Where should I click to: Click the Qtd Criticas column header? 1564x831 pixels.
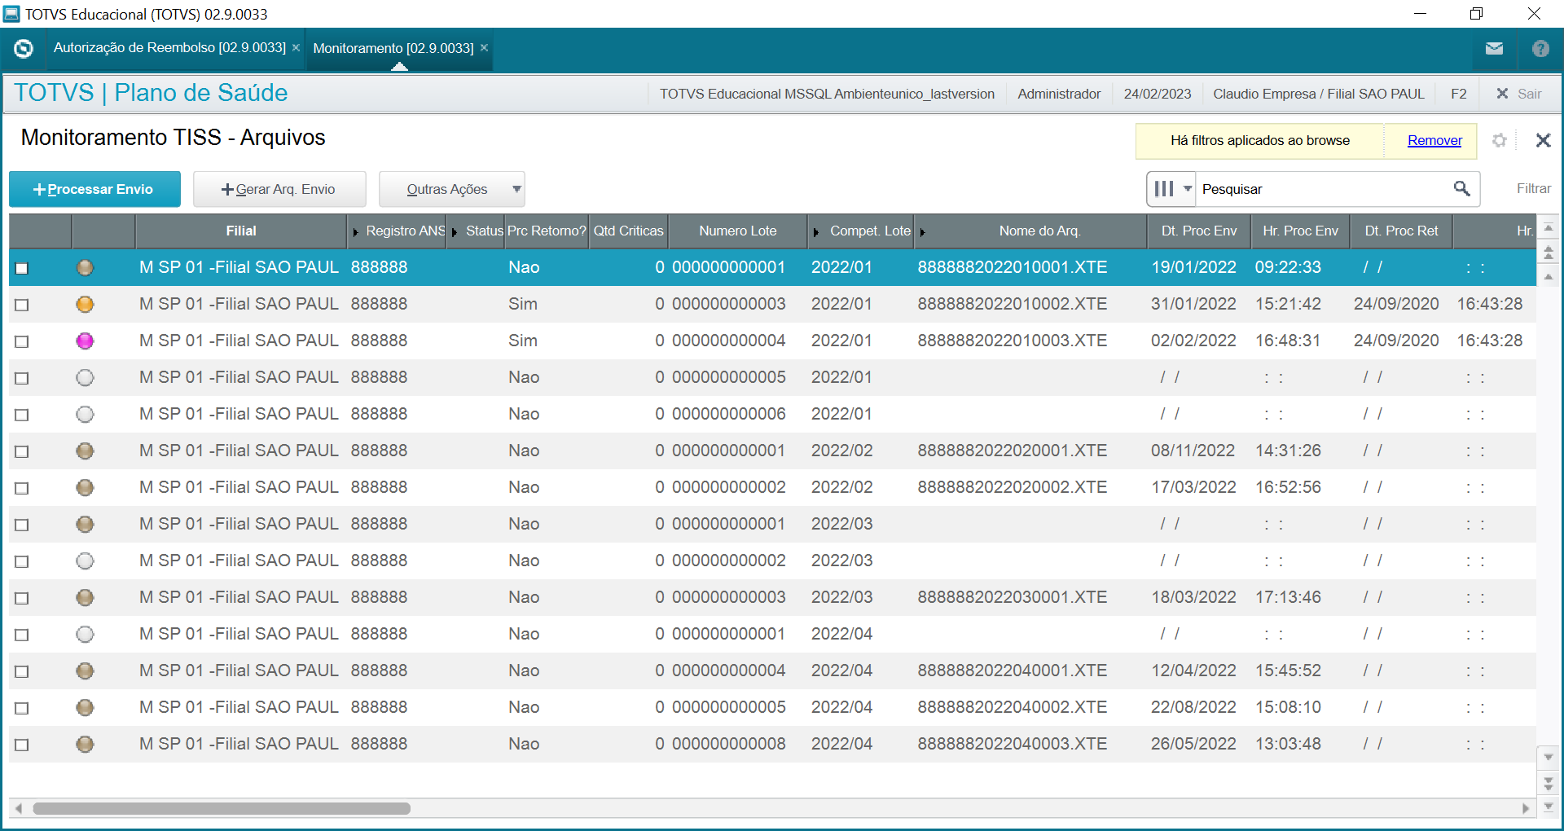(628, 231)
